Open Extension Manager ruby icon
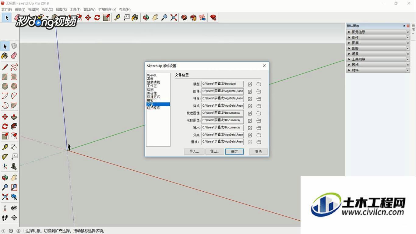The width and height of the screenshot is (416, 234). coord(213,18)
